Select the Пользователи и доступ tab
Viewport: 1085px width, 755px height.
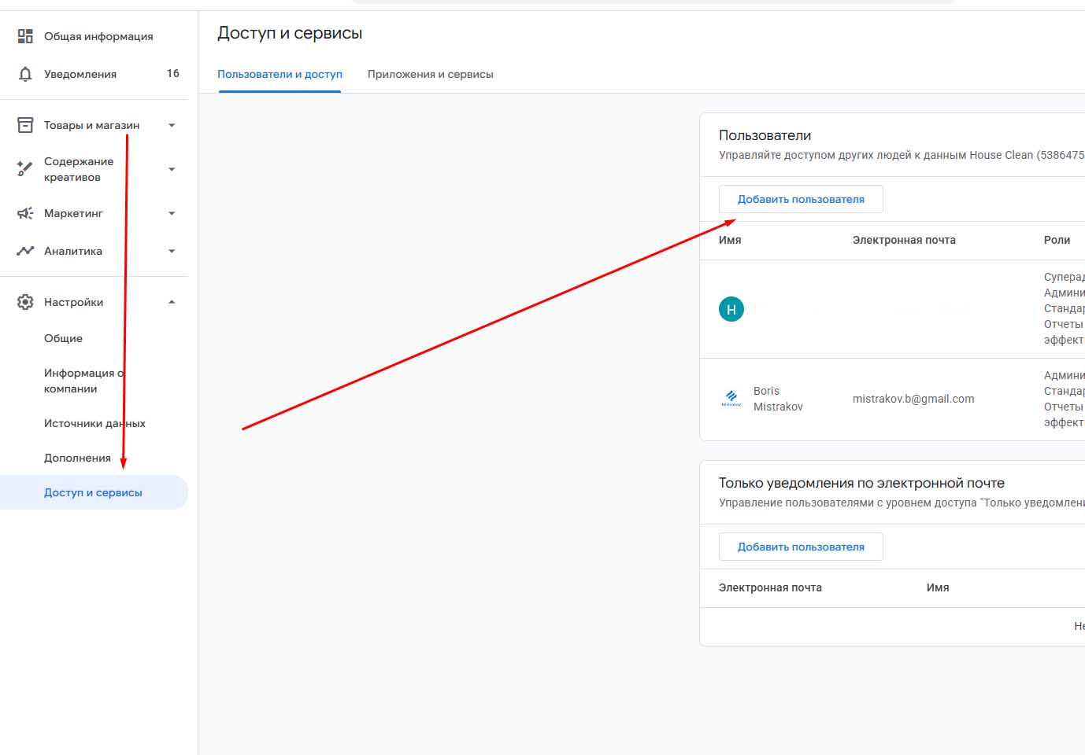point(280,74)
